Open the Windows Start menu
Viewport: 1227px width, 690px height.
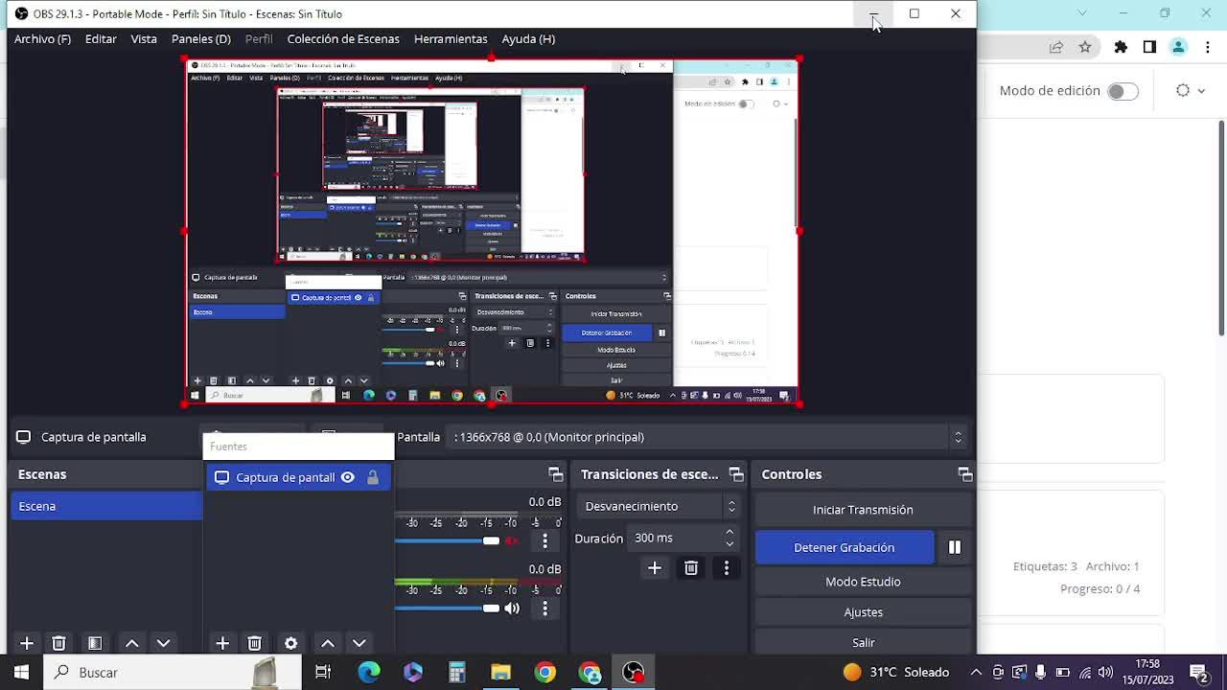pos(21,672)
